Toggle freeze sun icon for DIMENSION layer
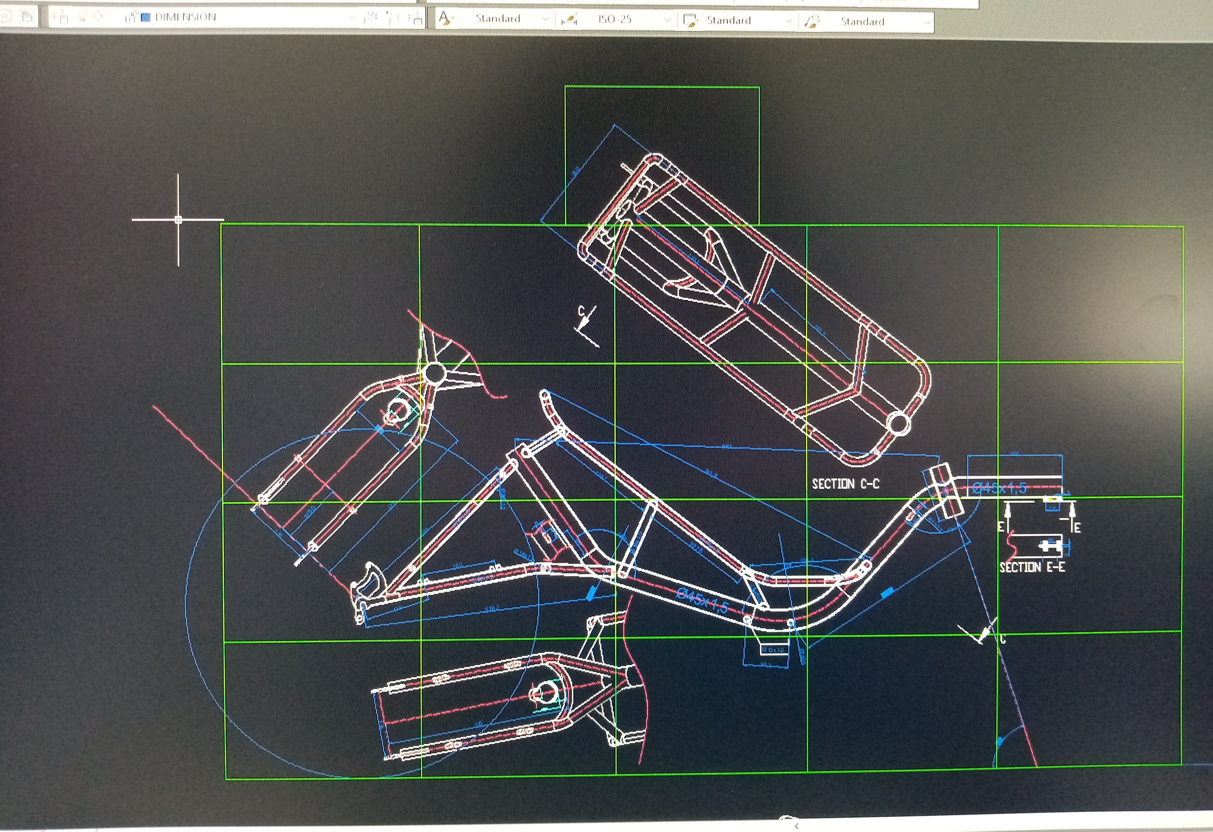1213x832 pixels. [x=97, y=17]
